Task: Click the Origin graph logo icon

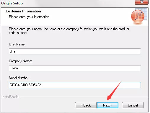Action: pyautogui.click(x=138, y=17)
